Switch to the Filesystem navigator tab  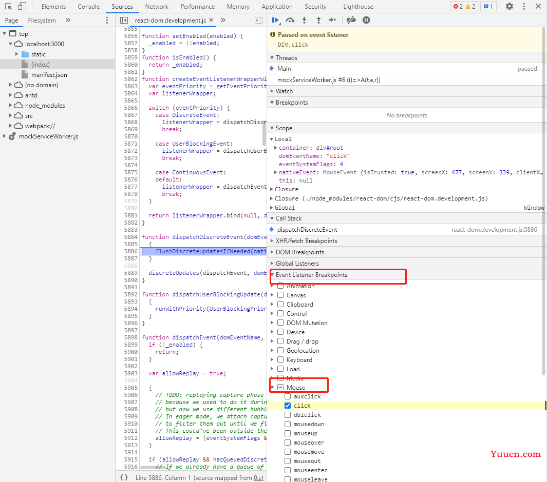coord(42,20)
